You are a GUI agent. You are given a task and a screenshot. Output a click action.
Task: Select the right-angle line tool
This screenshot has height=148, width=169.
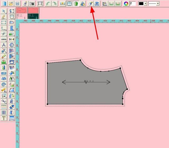coord(4,28)
